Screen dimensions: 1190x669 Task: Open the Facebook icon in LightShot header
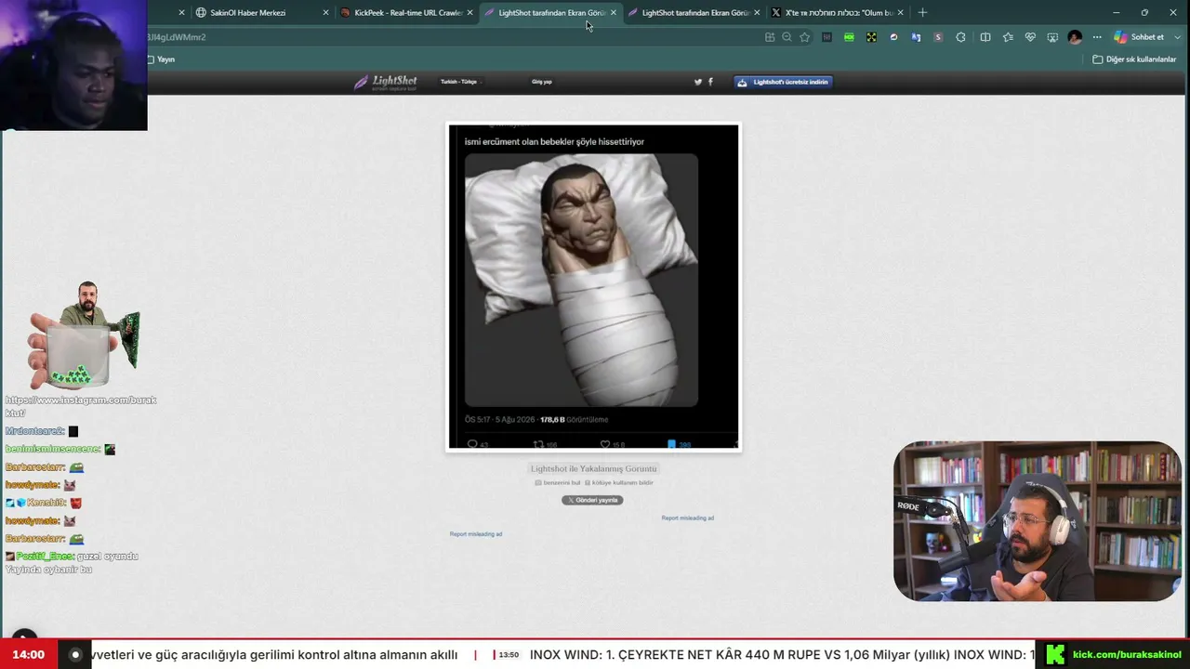point(710,82)
